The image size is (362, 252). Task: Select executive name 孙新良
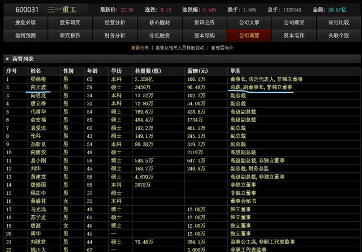pyautogui.click(x=38, y=144)
